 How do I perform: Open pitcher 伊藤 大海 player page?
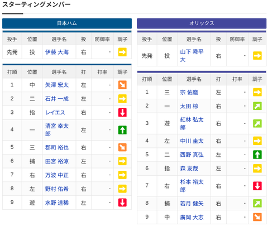click(57, 52)
